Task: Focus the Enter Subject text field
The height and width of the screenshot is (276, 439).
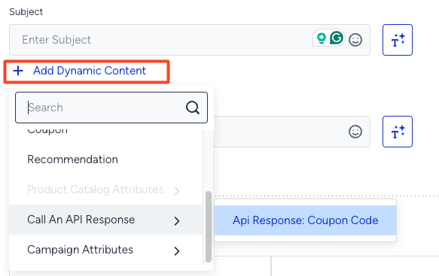Action: coord(190,40)
